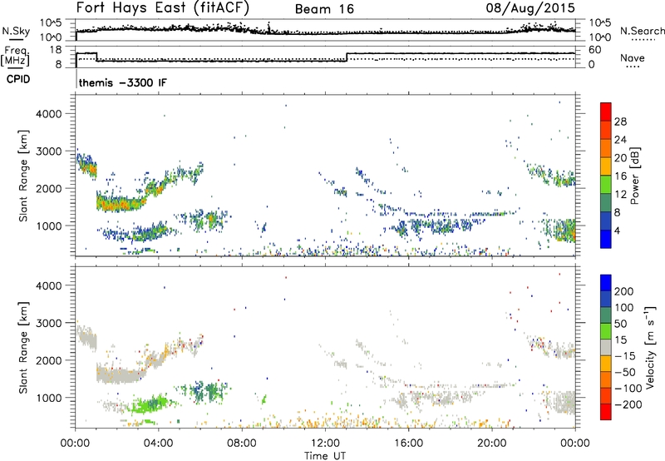This screenshot has height=461, width=665.
Task: Select the "N.Search" legend label
Action: click(x=643, y=31)
